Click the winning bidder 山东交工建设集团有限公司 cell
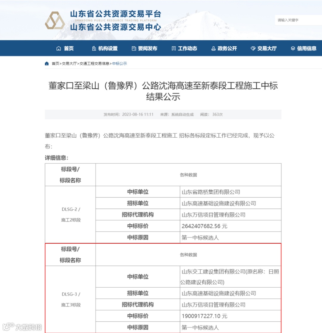Screen dimensions: 322x333 click(x=230, y=277)
